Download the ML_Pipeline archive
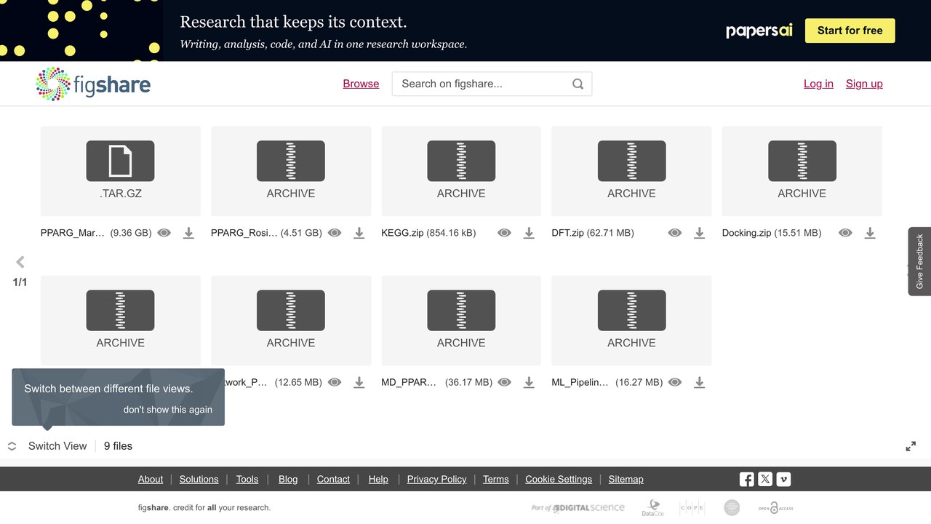 coord(699,382)
